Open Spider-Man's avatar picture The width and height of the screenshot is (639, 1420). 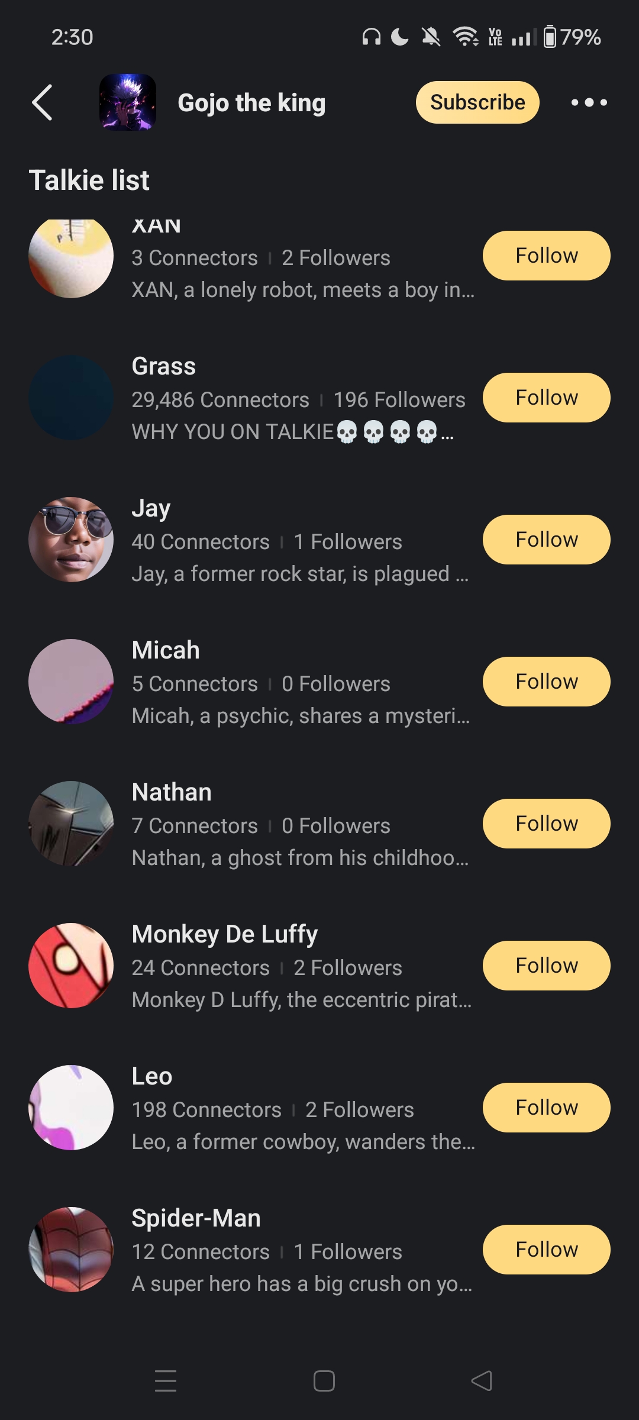(x=71, y=1250)
